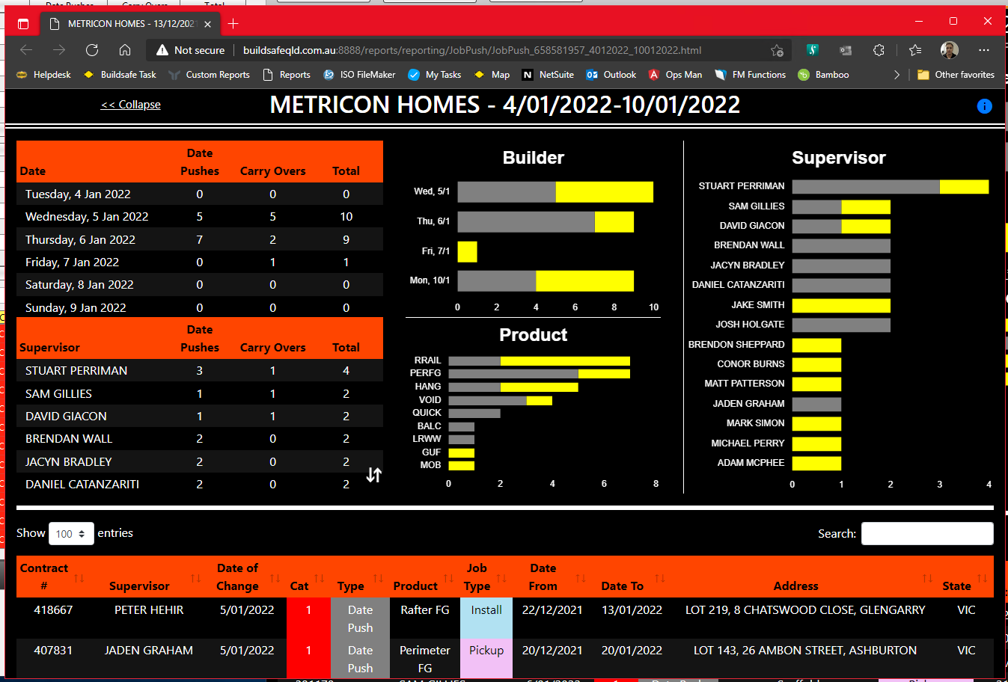Reload the page with the refresh icon
The height and width of the screenshot is (682, 1008).
(92, 50)
